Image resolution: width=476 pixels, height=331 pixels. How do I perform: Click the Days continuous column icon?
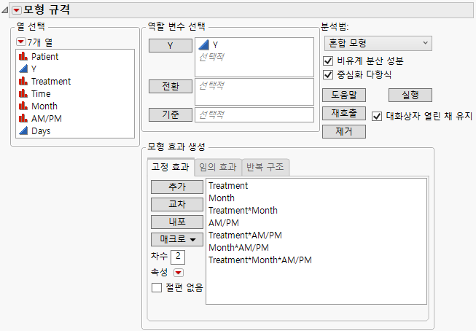pyautogui.click(x=23, y=131)
